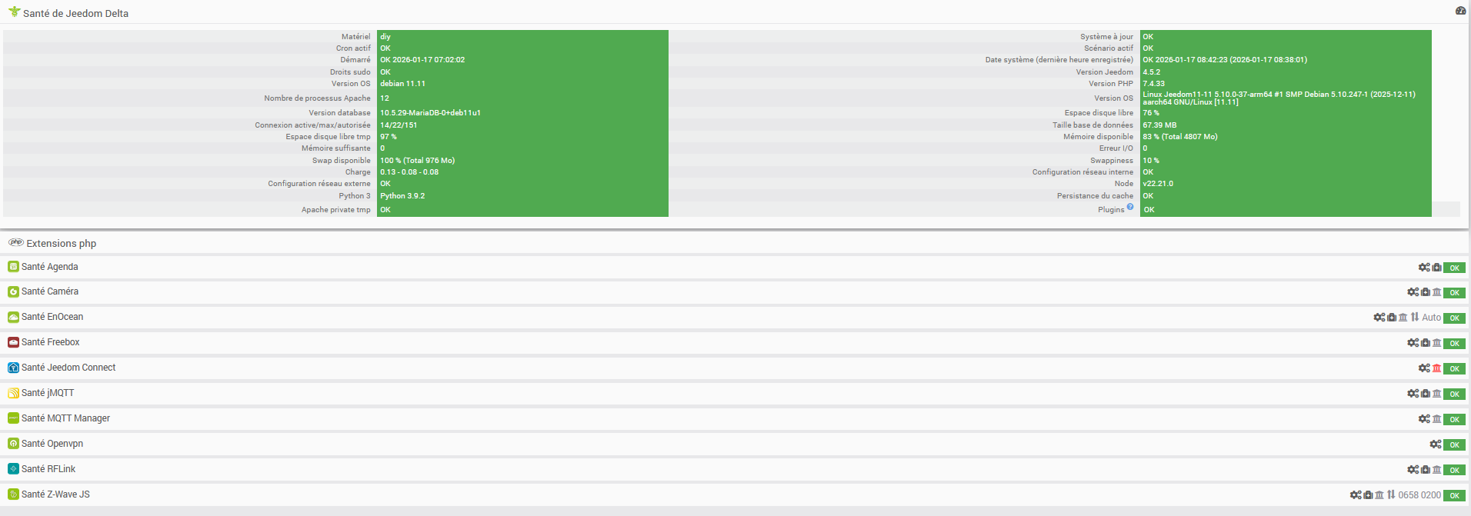
Task: Expand the Santé RFLink panel header
Action: click(48, 469)
